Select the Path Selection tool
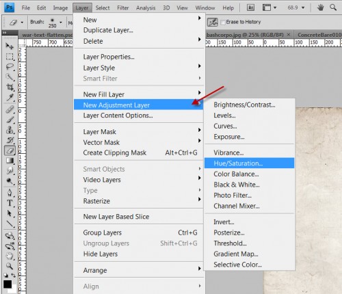 click(x=10, y=213)
